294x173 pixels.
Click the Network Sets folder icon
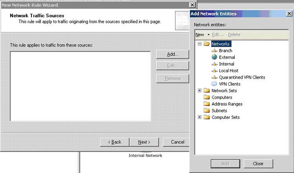point(207,91)
